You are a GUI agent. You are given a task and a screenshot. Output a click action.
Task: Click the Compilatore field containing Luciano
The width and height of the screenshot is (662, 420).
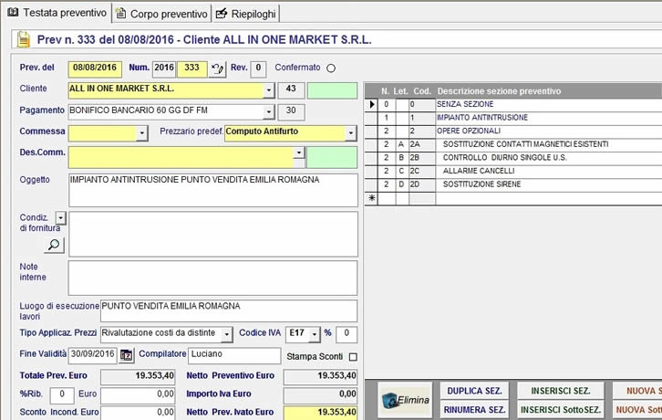[x=234, y=356]
